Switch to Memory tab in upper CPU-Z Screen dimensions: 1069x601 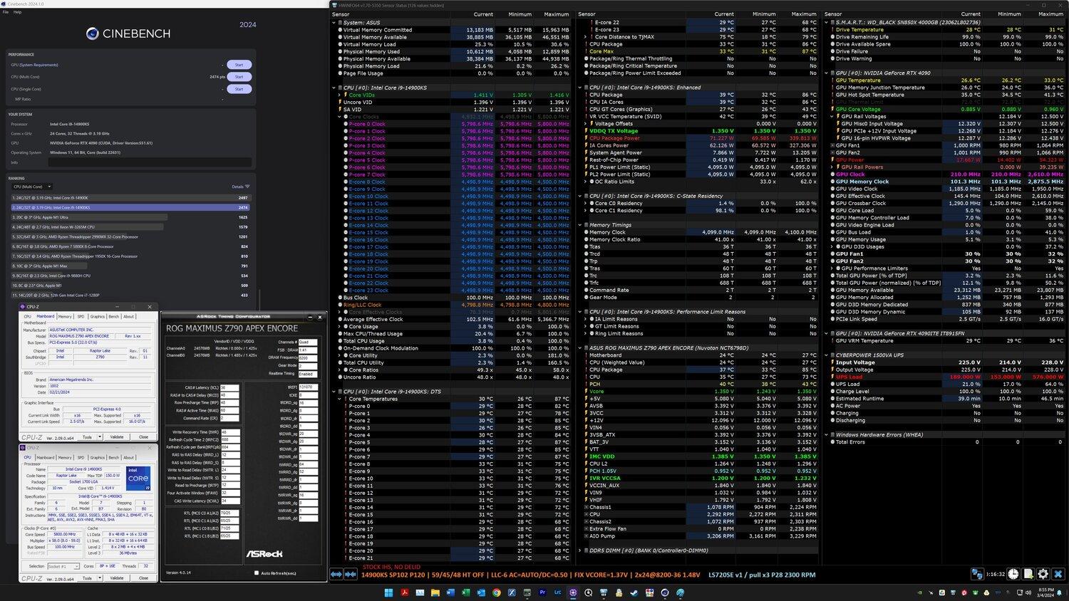65,316
